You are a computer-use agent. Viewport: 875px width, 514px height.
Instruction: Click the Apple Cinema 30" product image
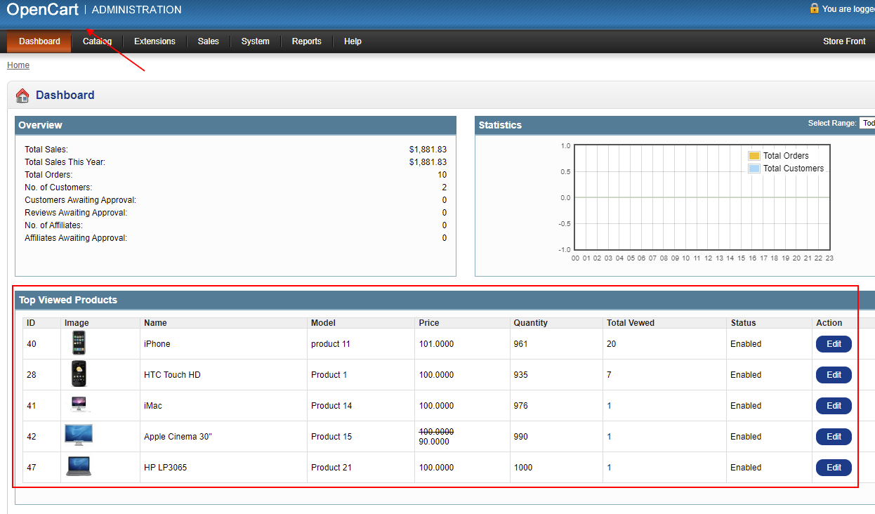(x=79, y=435)
